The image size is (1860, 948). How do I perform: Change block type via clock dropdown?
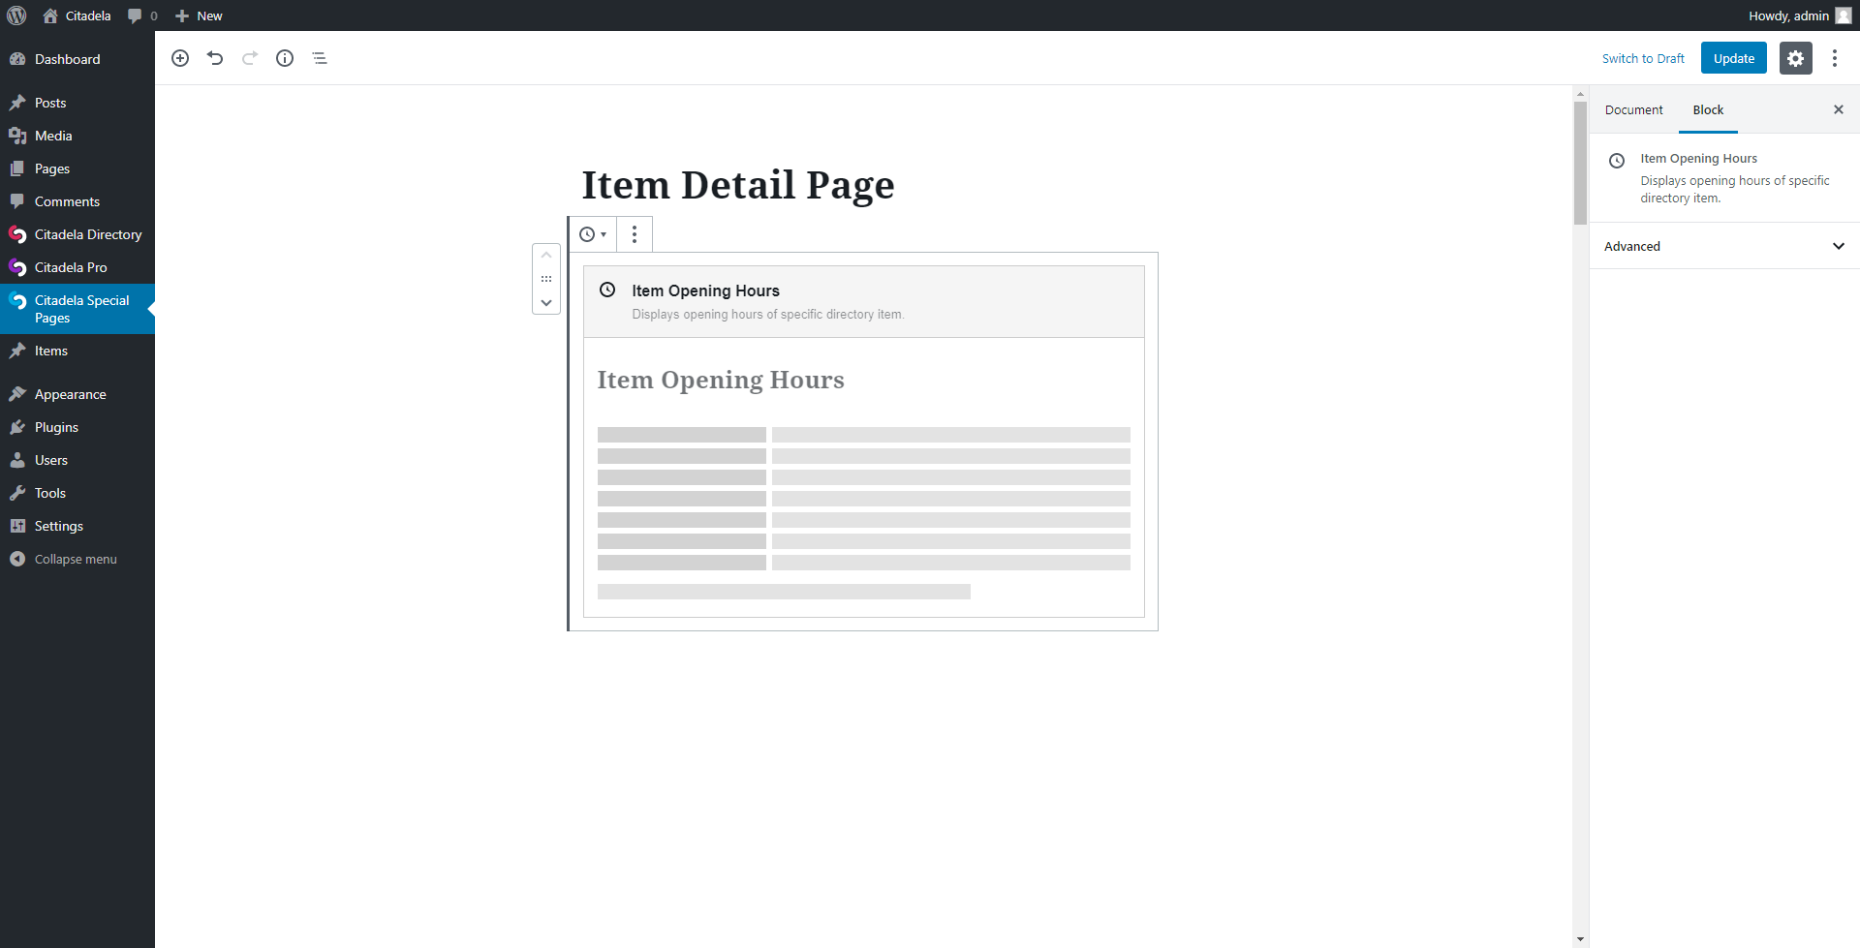tap(592, 234)
